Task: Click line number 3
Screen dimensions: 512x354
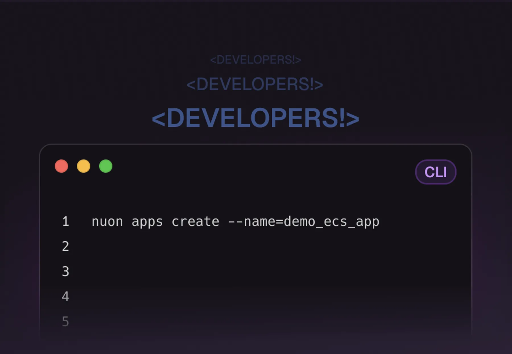Action: coord(66,271)
